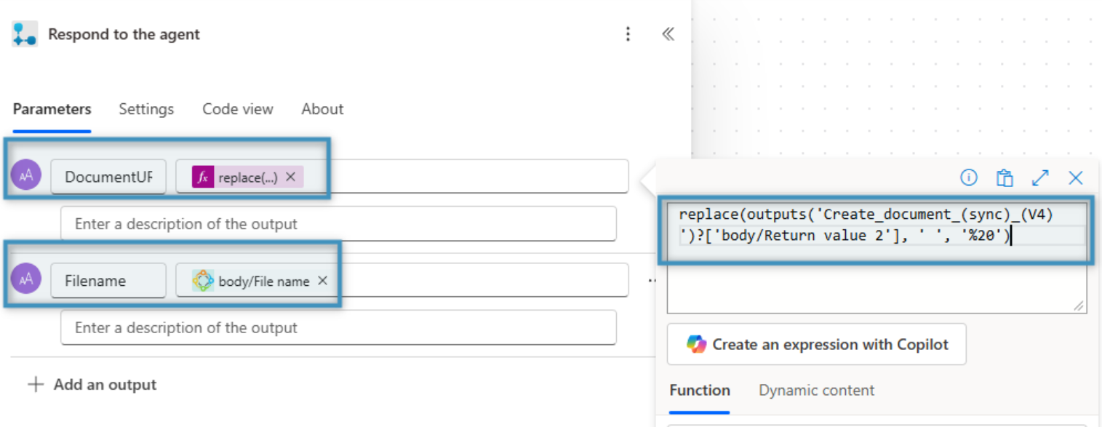1102x427 pixels.
Task: Edit the Filename output name field
Action: point(108,281)
